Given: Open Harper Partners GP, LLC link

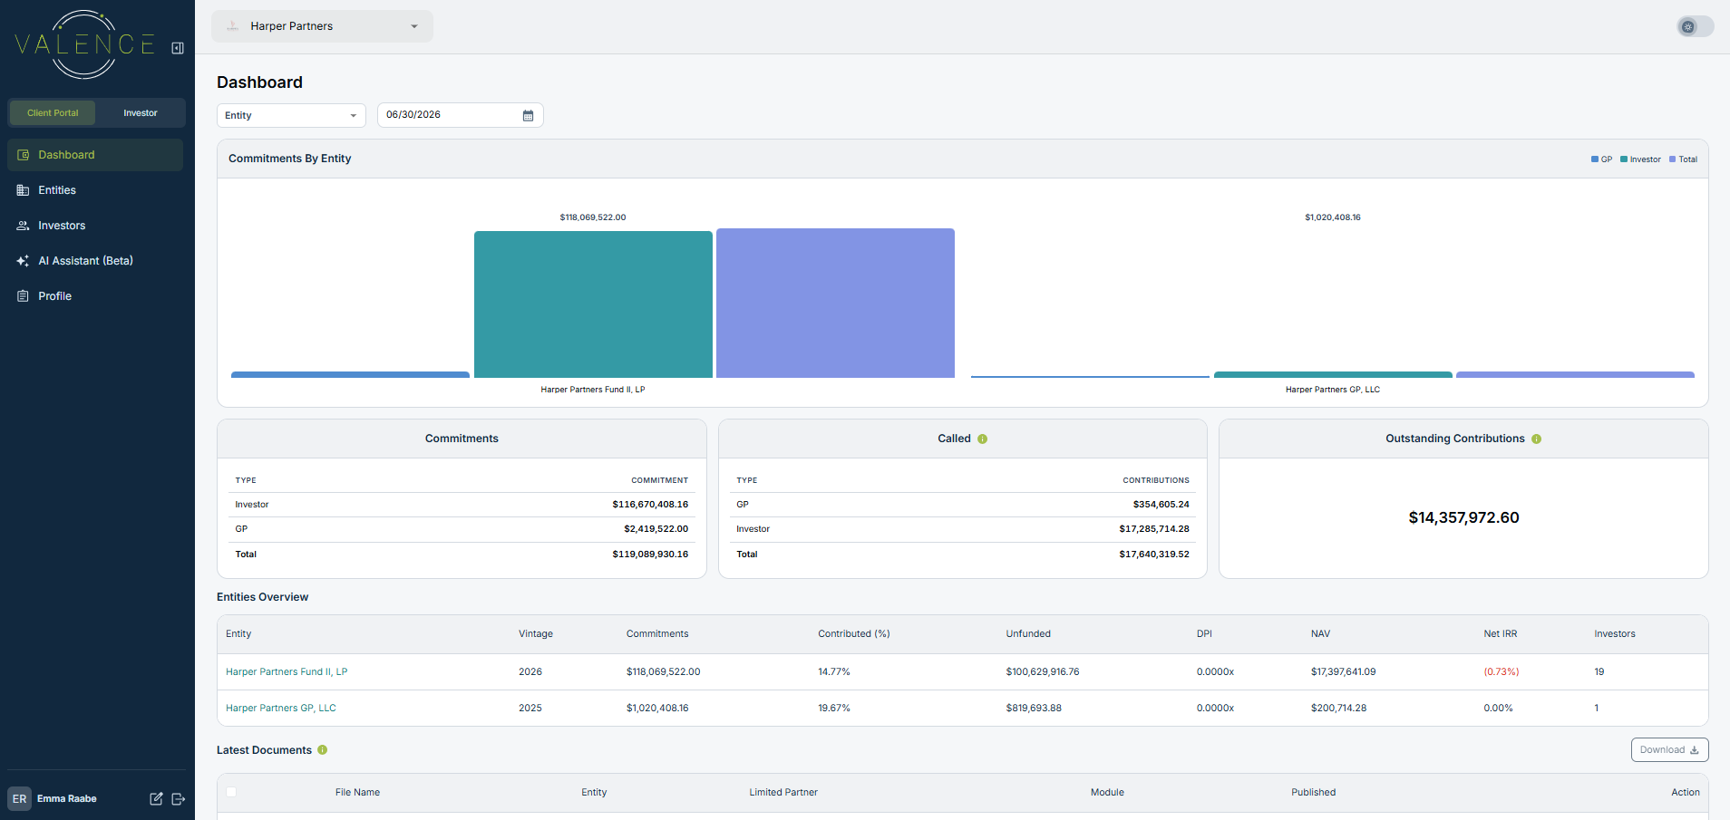Looking at the screenshot, I should pyautogui.click(x=281, y=709).
